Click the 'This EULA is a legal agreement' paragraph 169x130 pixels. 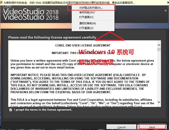(x=82, y=102)
